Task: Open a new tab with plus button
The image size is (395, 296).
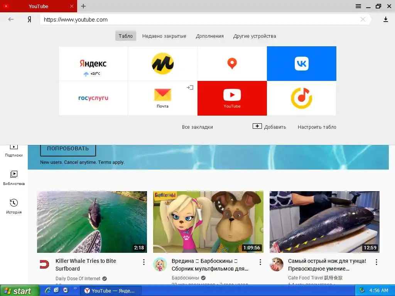Action: (83, 6)
